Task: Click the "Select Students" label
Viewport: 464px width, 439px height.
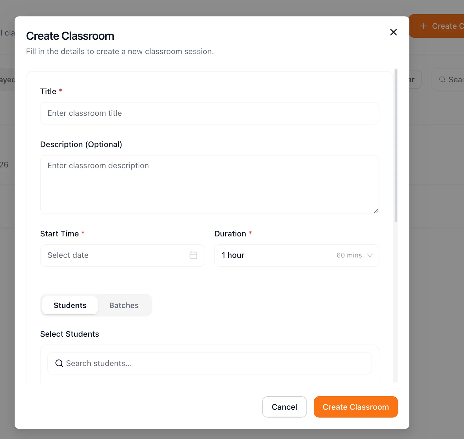Action: 70,334
